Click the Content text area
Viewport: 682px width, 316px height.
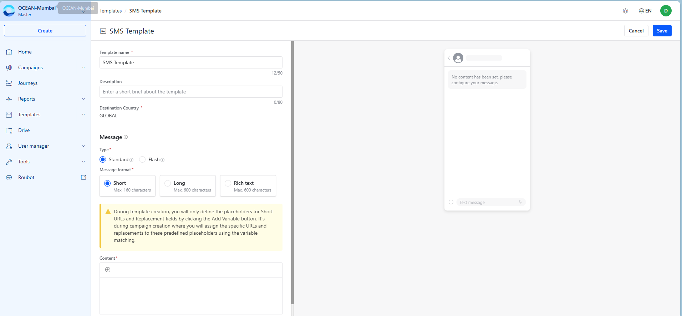pos(191,296)
